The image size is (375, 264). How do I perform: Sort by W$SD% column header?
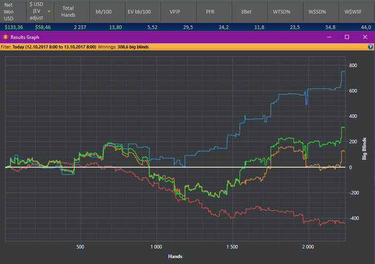317,11
